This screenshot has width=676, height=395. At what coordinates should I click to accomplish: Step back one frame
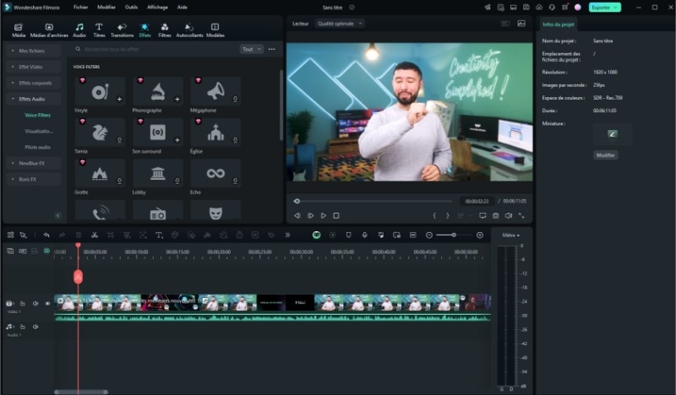tap(297, 215)
